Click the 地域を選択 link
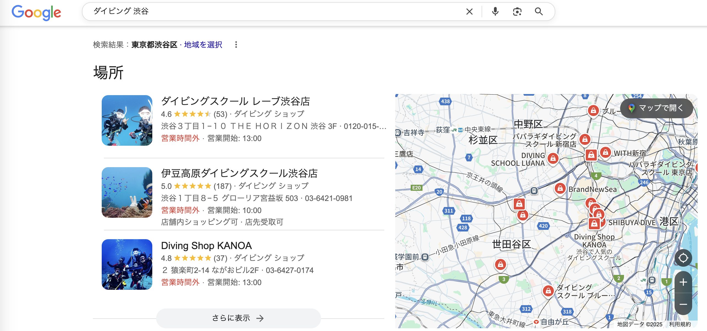Viewport: 707px width, 331px height. click(x=203, y=45)
